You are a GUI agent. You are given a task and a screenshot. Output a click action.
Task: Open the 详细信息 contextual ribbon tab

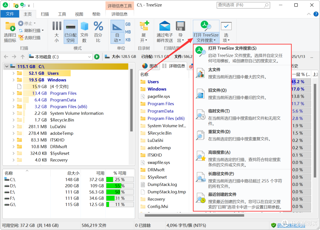coord(119,14)
